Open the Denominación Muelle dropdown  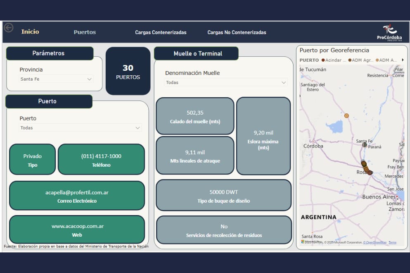[226, 82]
